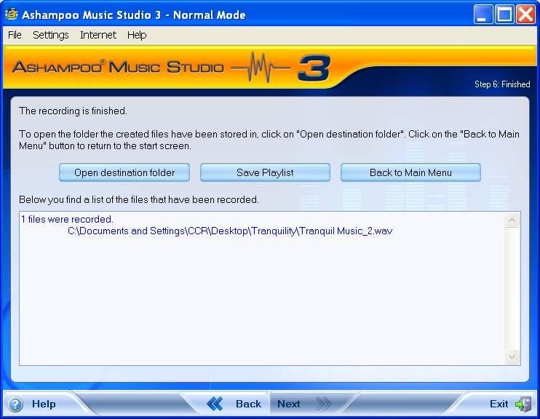Viewport: 540px width, 419px height.
Task: Select the Tranquil Music_2.wav file path
Action: coord(230,231)
